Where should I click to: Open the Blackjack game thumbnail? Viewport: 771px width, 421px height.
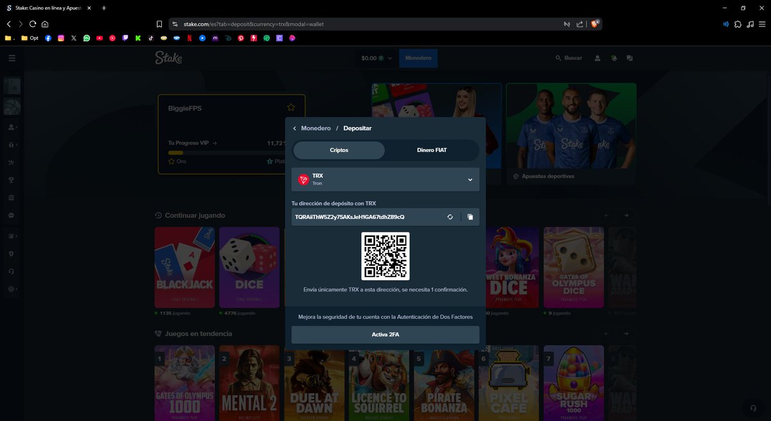pyautogui.click(x=184, y=268)
